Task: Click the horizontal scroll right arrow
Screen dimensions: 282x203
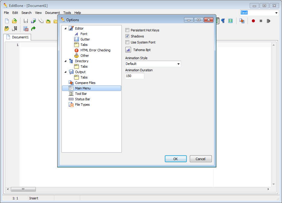Action: coord(268,189)
